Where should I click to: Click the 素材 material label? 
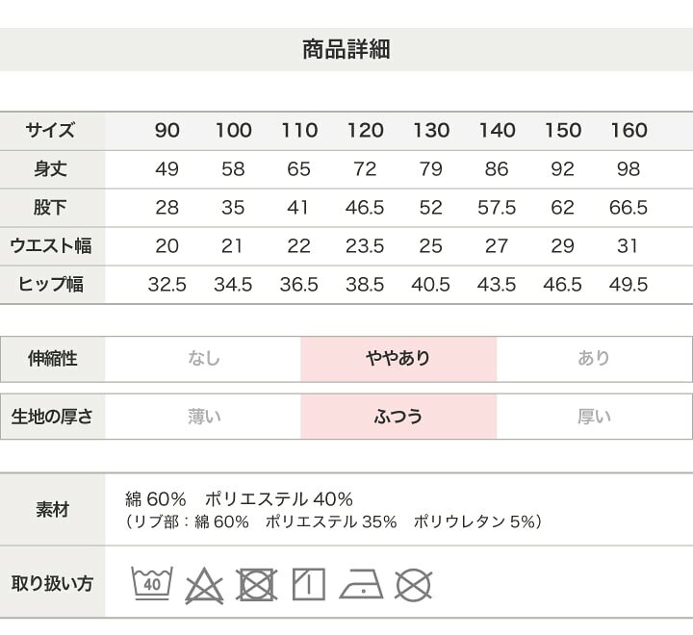pyautogui.click(x=52, y=510)
